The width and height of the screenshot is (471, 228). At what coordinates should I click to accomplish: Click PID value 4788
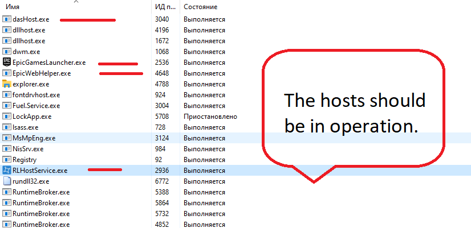pyautogui.click(x=162, y=84)
